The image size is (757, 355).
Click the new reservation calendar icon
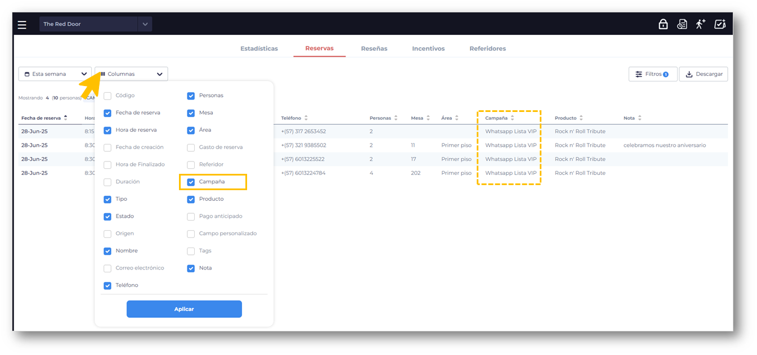[x=720, y=24]
